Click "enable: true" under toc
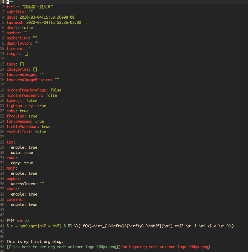Viewport: 248px width, 252px height. (24, 147)
